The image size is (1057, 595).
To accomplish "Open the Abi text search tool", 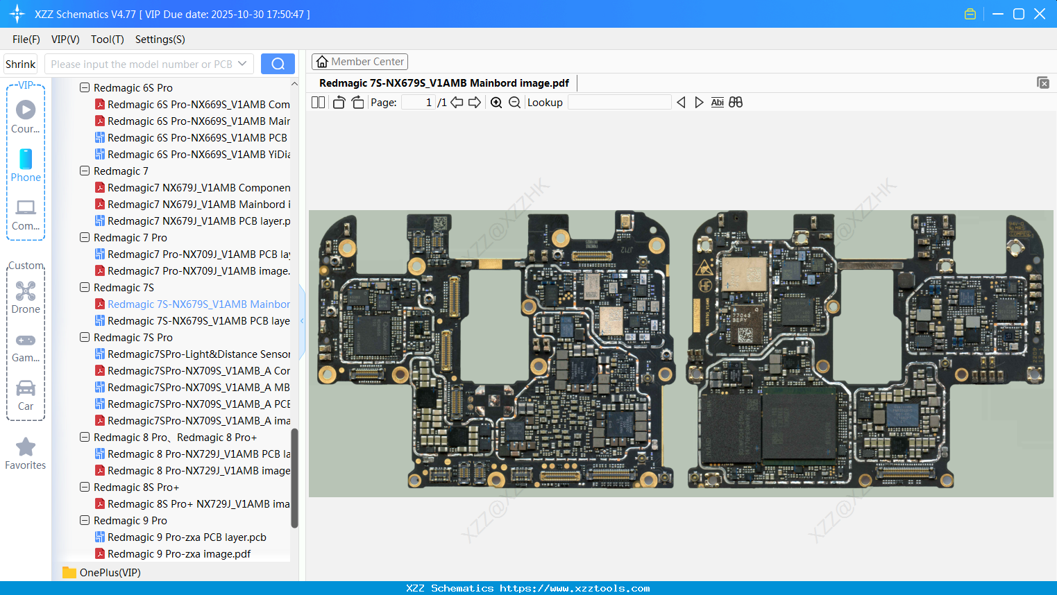I will (x=717, y=102).
